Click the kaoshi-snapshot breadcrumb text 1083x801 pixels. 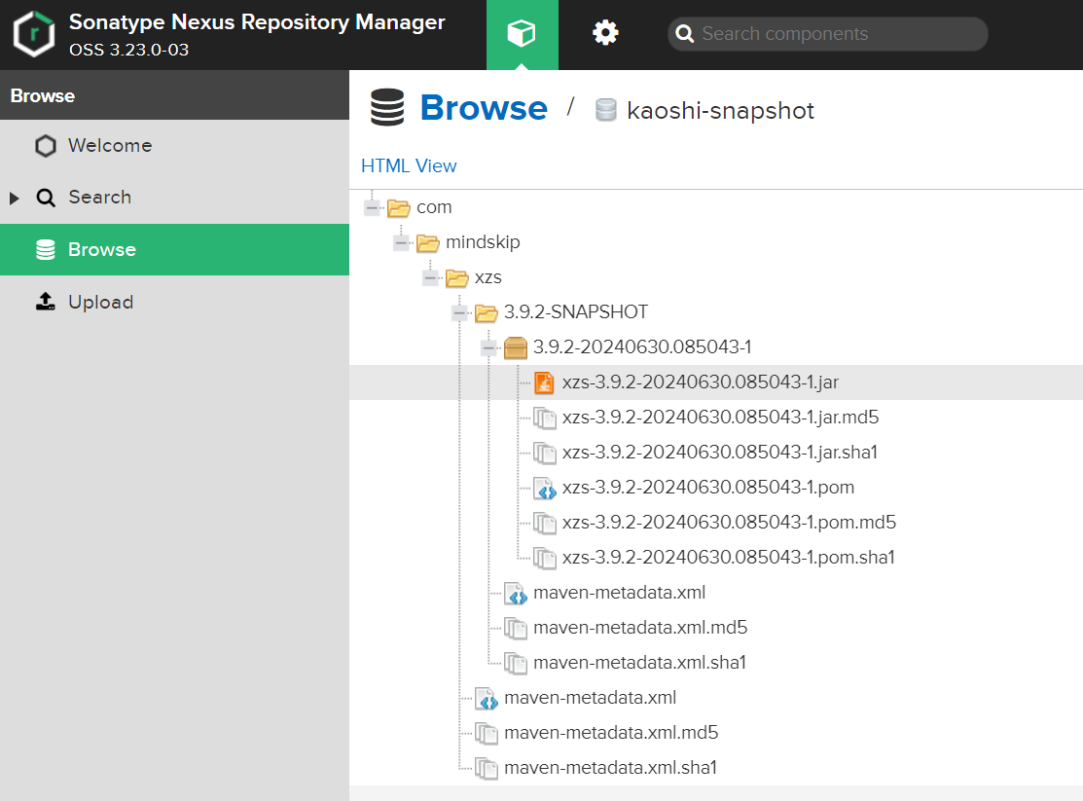720,111
